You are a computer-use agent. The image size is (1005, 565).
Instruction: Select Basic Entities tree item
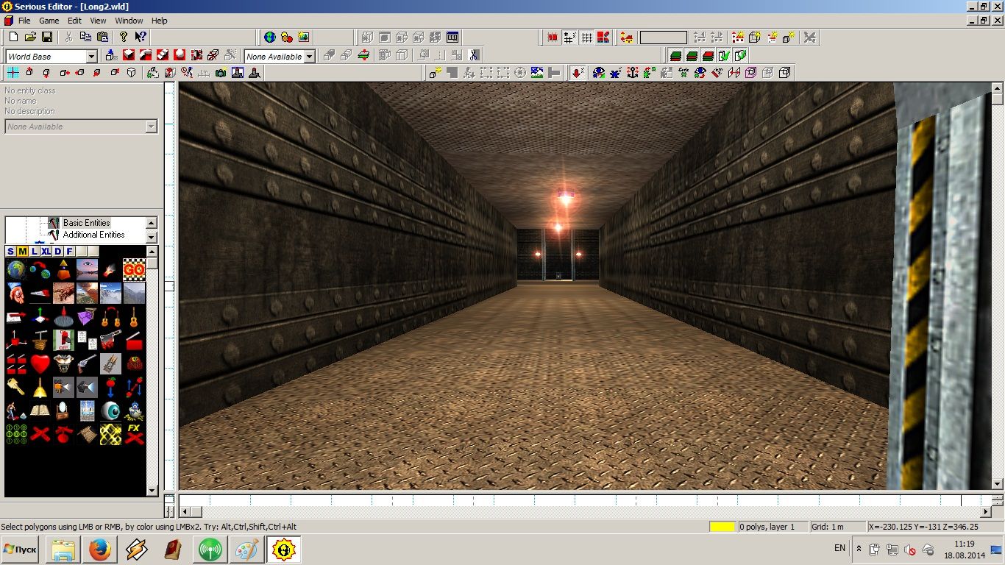[x=86, y=223]
